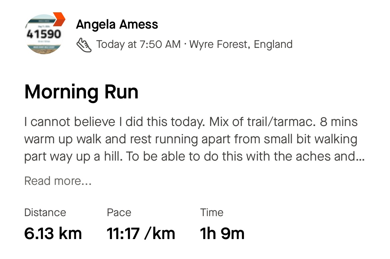This screenshot has height=259, width=390.
Task: Select the 11:17 /km pace value
Action: click(141, 233)
